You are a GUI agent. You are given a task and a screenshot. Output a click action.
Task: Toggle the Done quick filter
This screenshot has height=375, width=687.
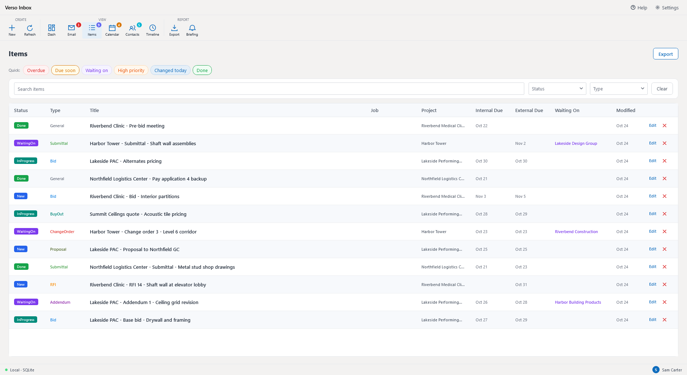[x=202, y=70]
